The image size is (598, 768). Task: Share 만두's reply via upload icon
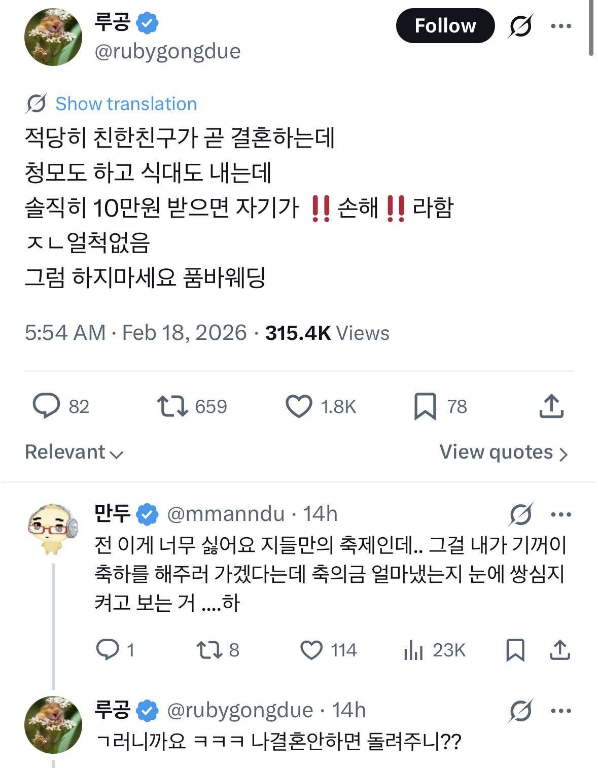[560, 650]
